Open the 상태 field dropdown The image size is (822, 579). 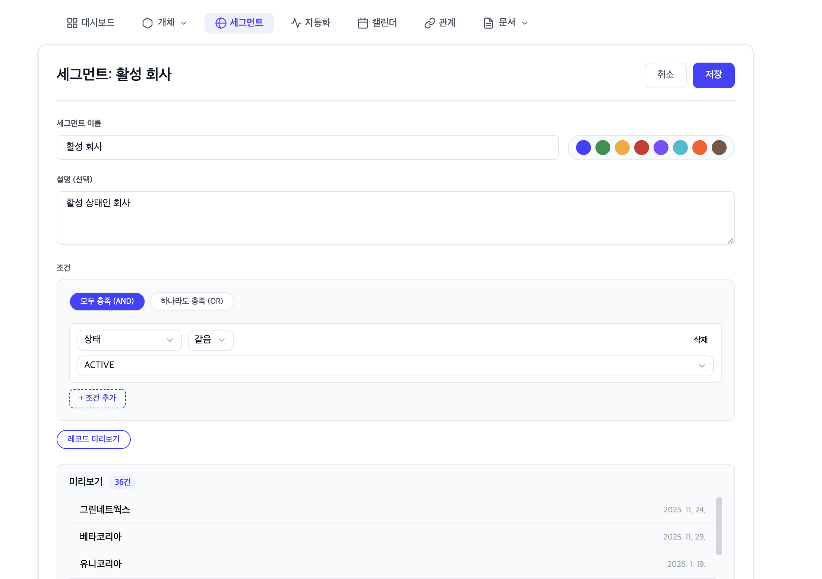tap(129, 340)
